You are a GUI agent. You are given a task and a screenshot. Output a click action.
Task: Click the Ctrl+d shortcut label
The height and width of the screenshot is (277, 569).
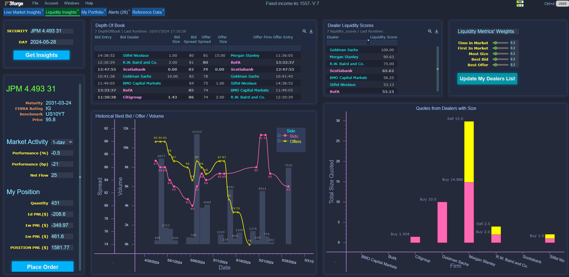(x=549, y=4)
